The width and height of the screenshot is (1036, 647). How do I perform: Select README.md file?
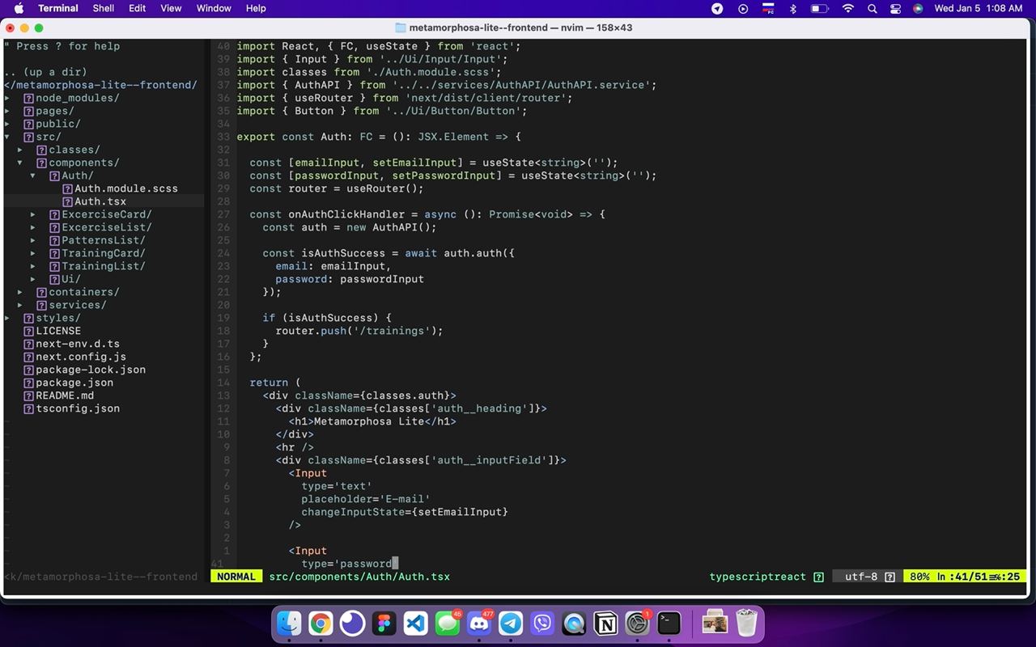click(65, 395)
